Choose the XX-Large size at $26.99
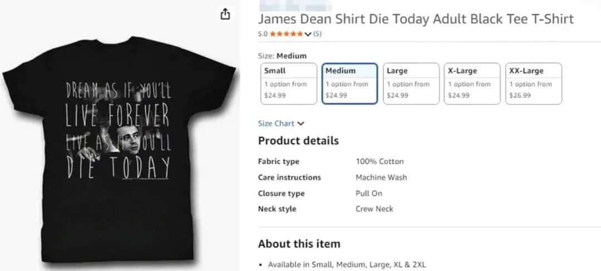The height and width of the screenshot is (271, 601). [534, 83]
